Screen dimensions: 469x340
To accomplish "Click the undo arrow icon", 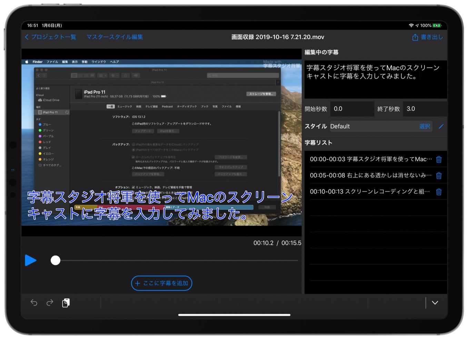I will coord(34,303).
